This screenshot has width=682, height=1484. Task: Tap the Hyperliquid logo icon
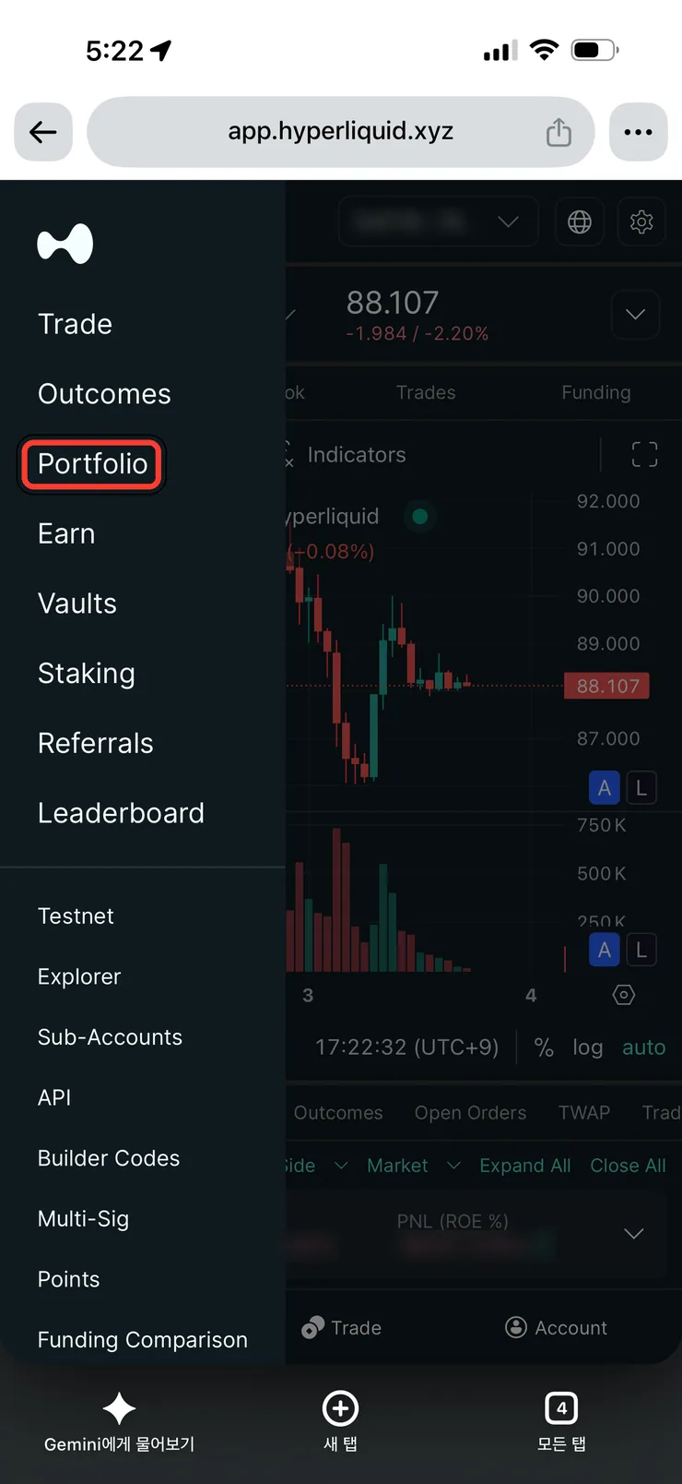[65, 244]
